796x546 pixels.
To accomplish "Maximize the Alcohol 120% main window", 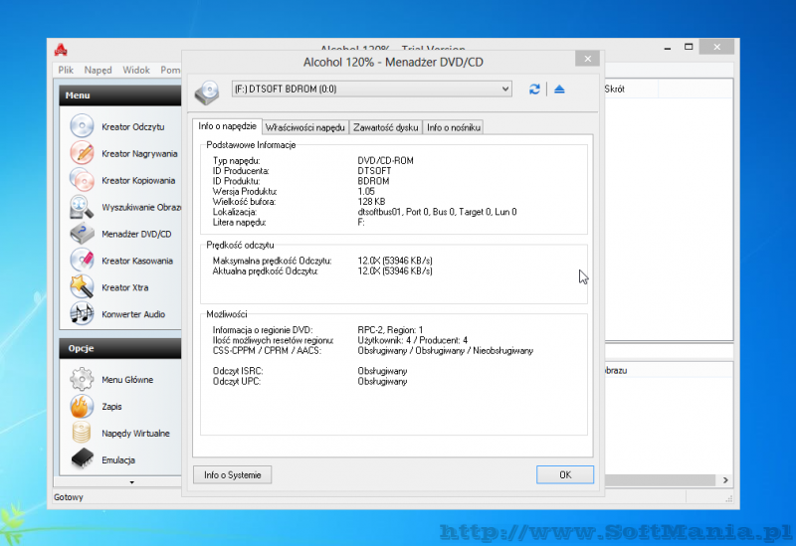I will (x=689, y=47).
